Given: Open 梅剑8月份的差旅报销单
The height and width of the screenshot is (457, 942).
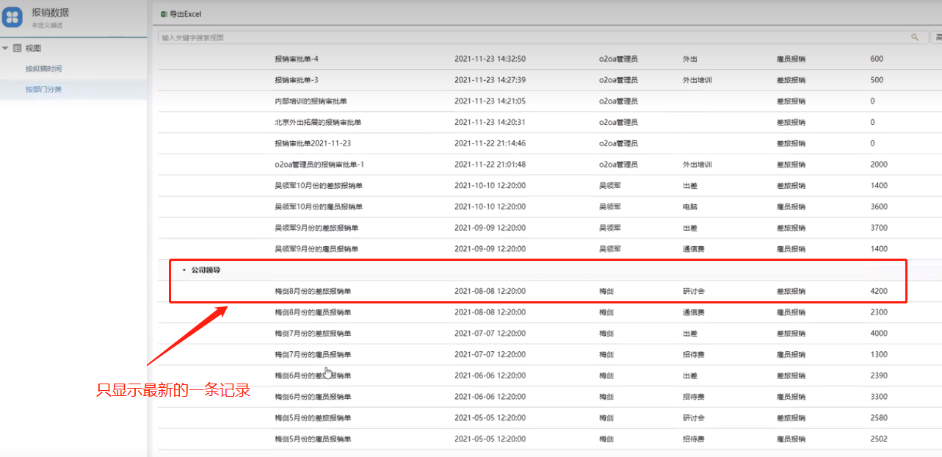Looking at the screenshot, I should click(313, 292).
